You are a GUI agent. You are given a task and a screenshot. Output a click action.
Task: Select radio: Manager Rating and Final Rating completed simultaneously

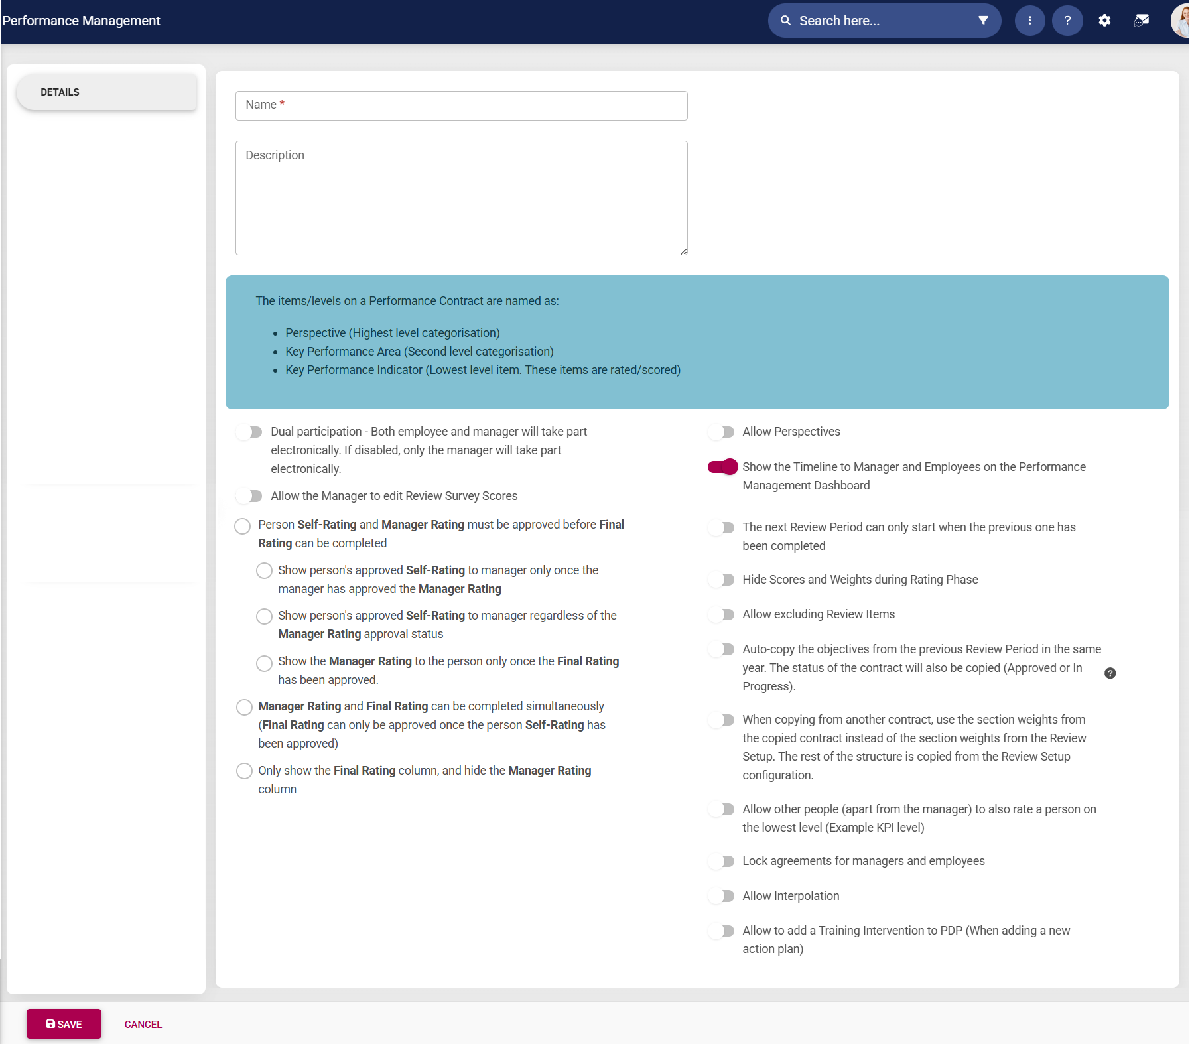(243, 707)
